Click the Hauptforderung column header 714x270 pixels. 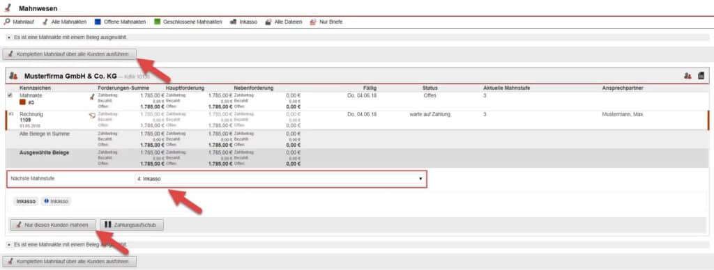click(185, 88)
